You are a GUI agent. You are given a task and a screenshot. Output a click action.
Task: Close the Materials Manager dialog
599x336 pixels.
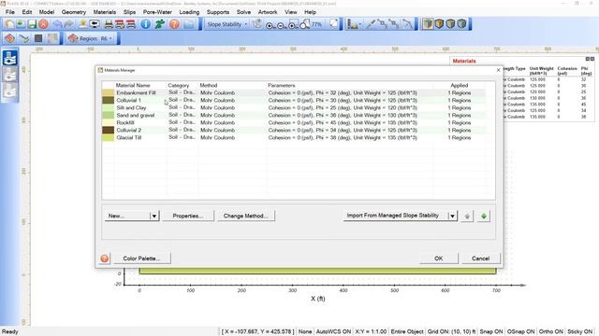498,70
